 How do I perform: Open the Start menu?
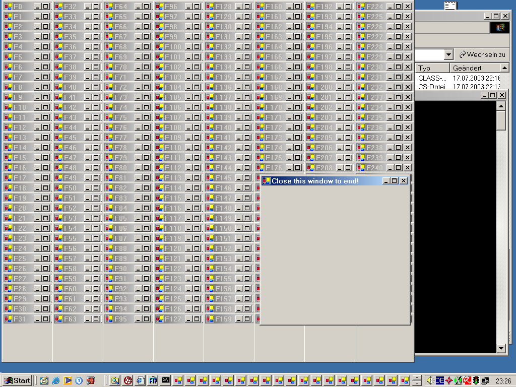[17, 380]
